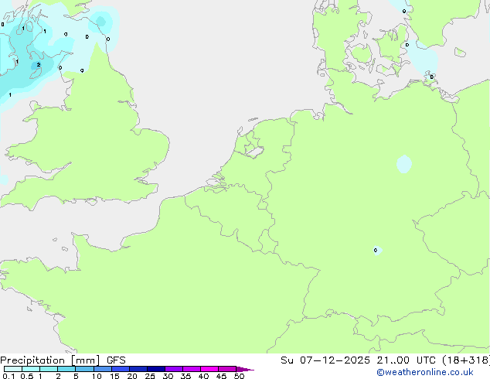This screenshot has height=379, width=490.
Task: Select the 25–30 mm navy legend swatch
Action: point(156,369)
